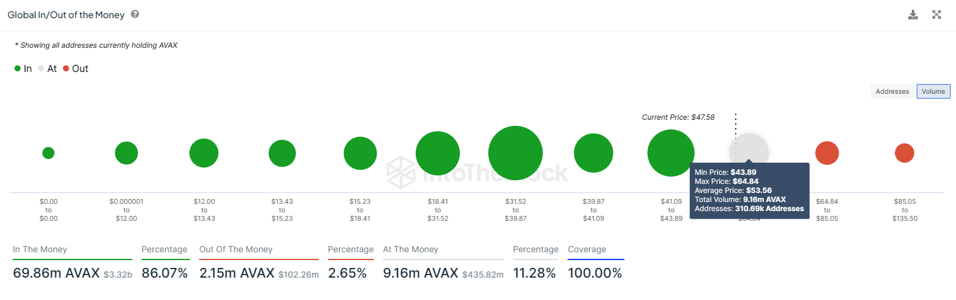Click the Coverage heading
This screenshot has width=956, height=300.
587,249
